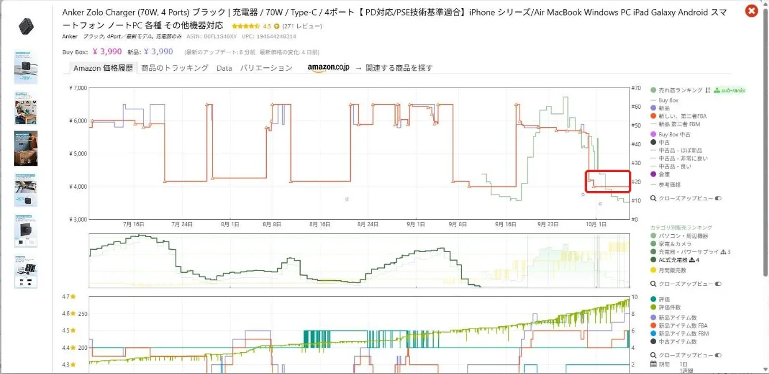Toggle 評価件数 series in the ratings legend

coord(666,308)
